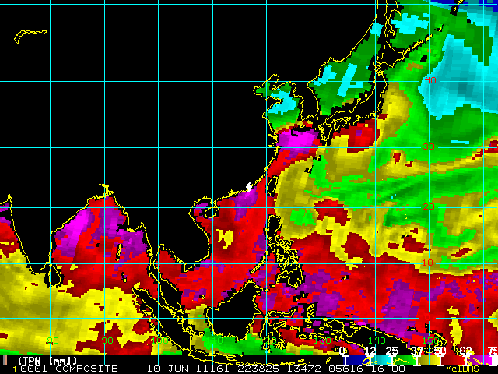Click the color bar tick label '12'

370,351
